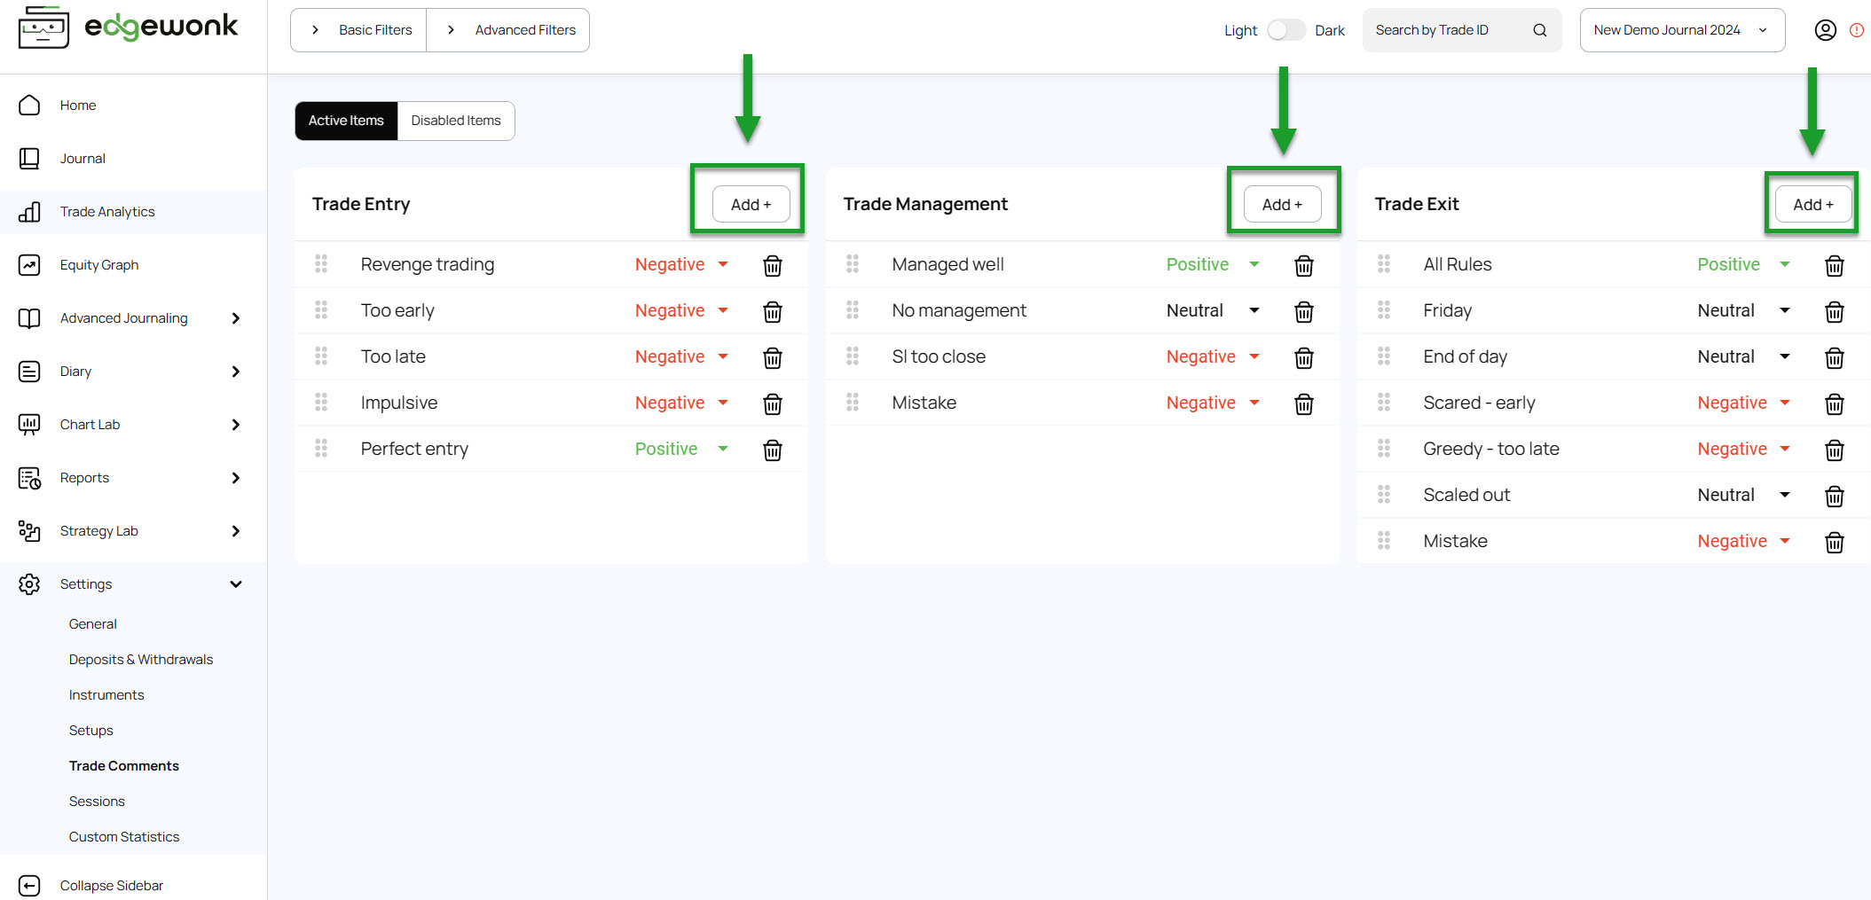1871x900 pixels.
Task: Click trash icon for Perfect entry
Action: point(772,450)
